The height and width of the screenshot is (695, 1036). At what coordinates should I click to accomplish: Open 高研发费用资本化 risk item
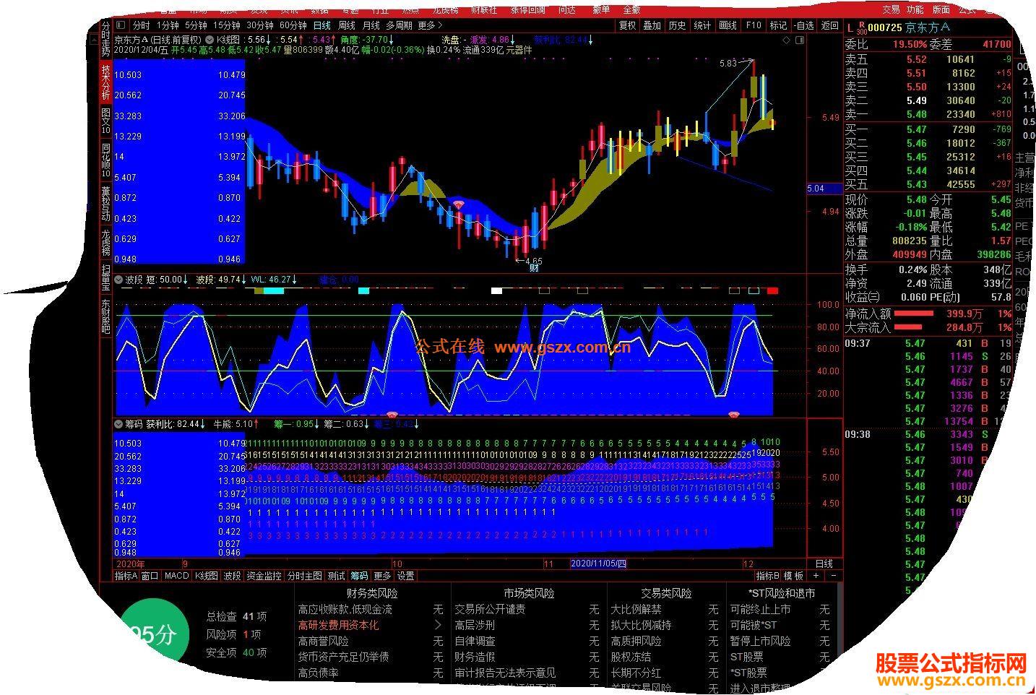point(338,625)
